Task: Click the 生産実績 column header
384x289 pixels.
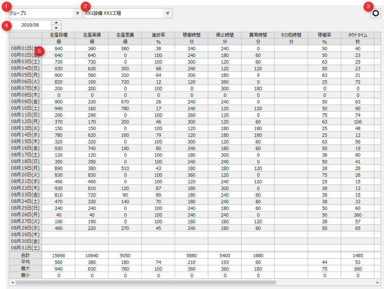Action: click(92, 35)
